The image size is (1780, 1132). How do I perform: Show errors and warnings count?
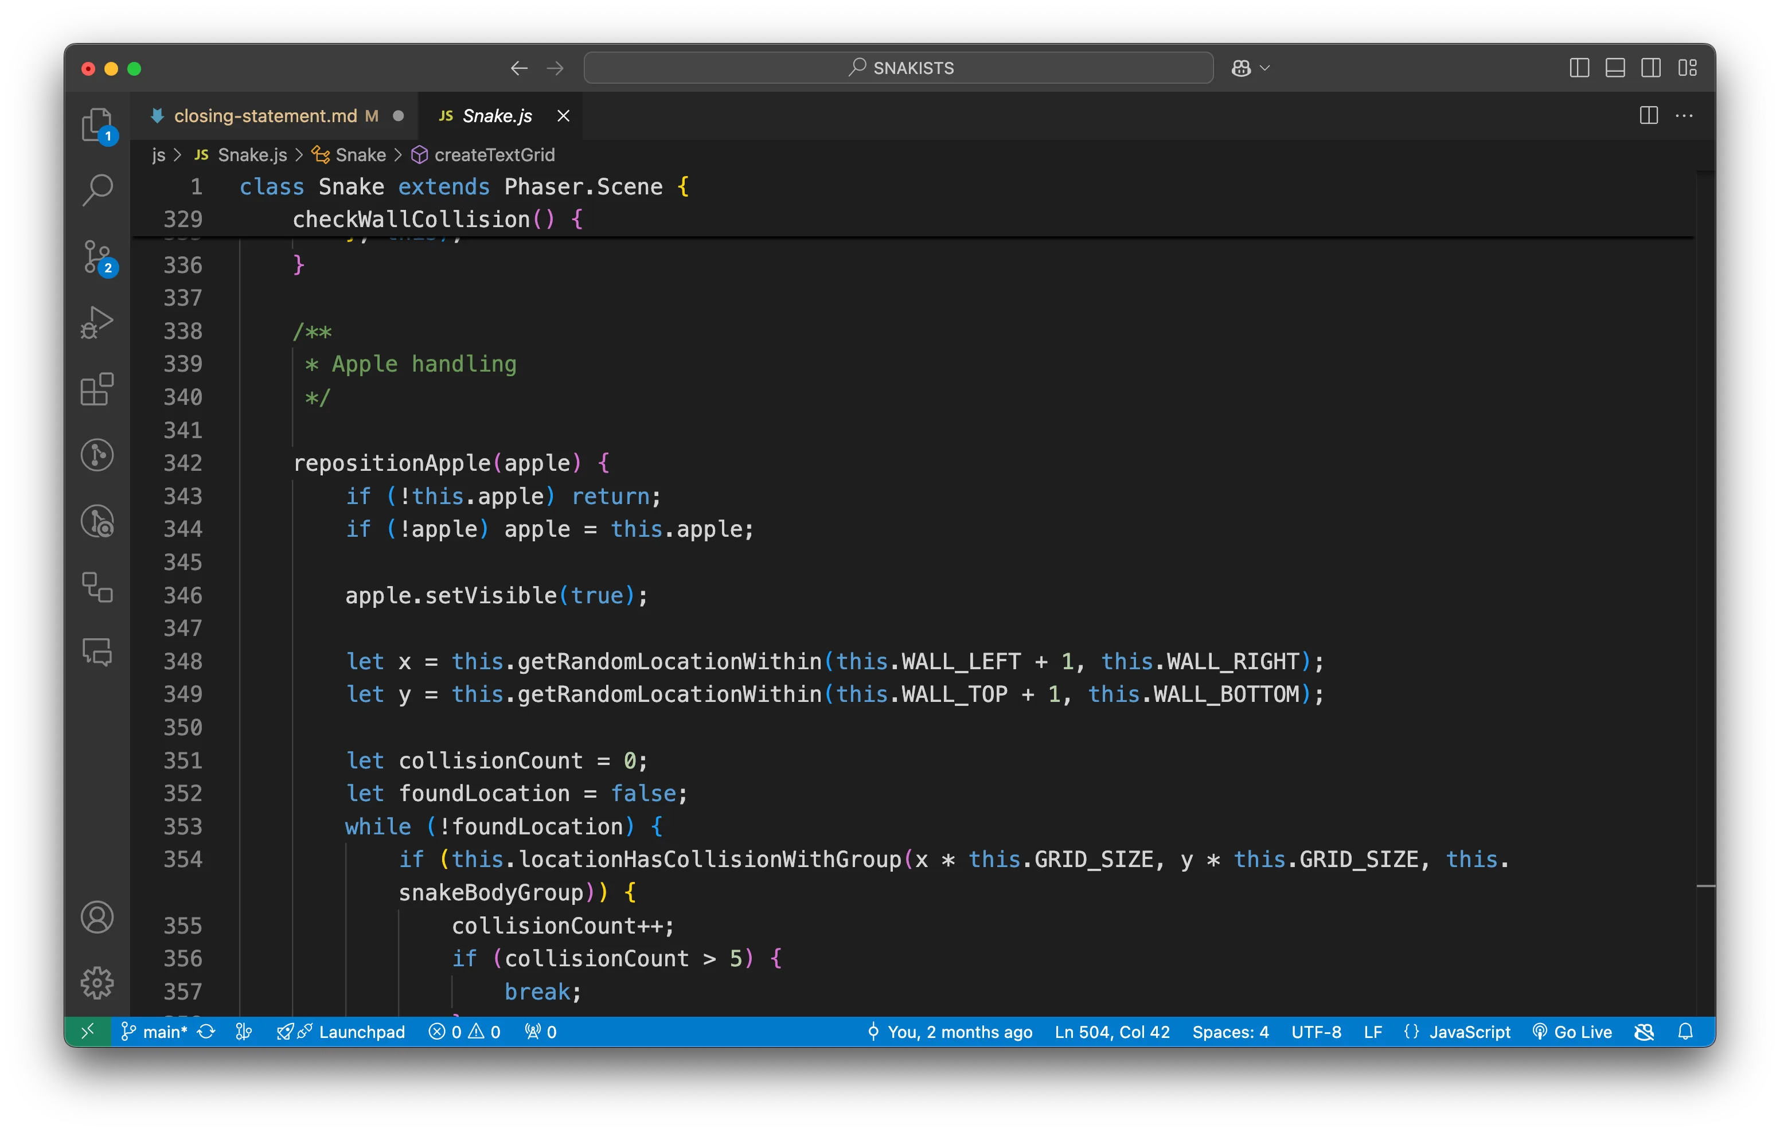[464, 1032]
